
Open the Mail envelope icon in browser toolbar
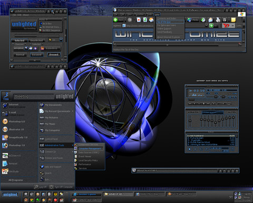210,20
